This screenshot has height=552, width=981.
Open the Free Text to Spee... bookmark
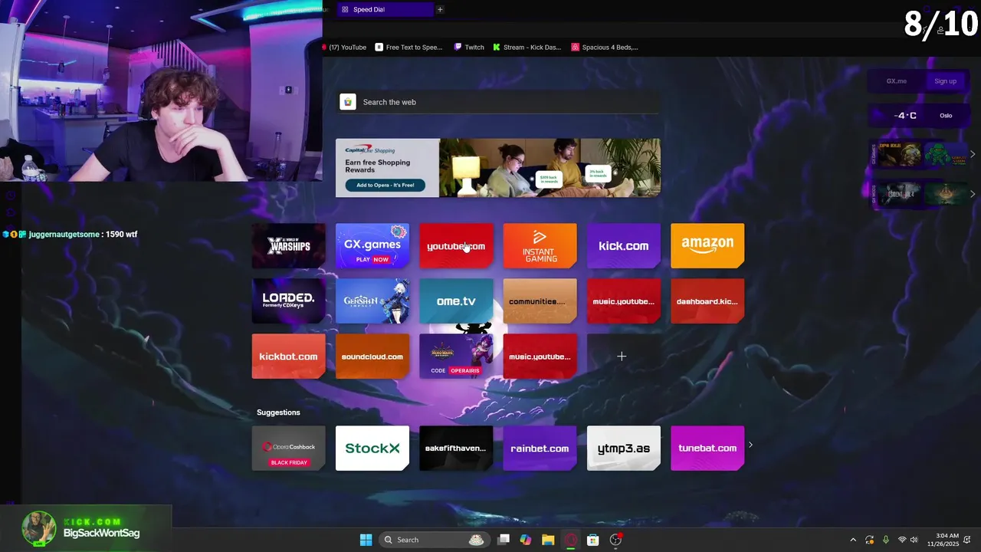[409, 48]
